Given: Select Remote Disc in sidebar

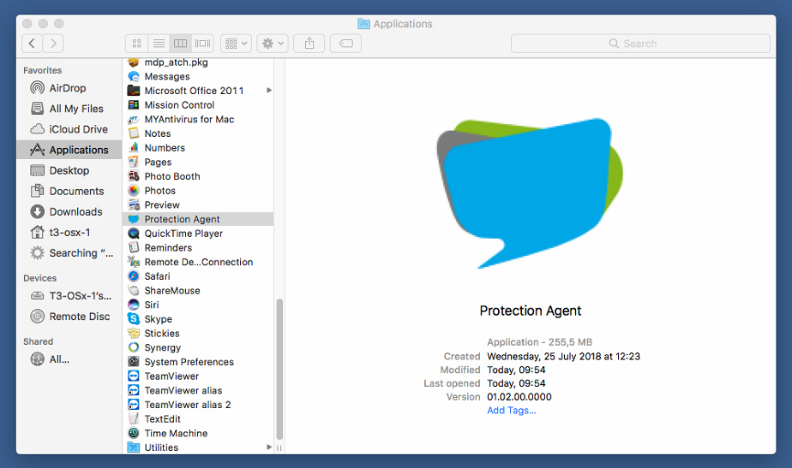Looking at the screenshot, I should (x=70, y=317).
